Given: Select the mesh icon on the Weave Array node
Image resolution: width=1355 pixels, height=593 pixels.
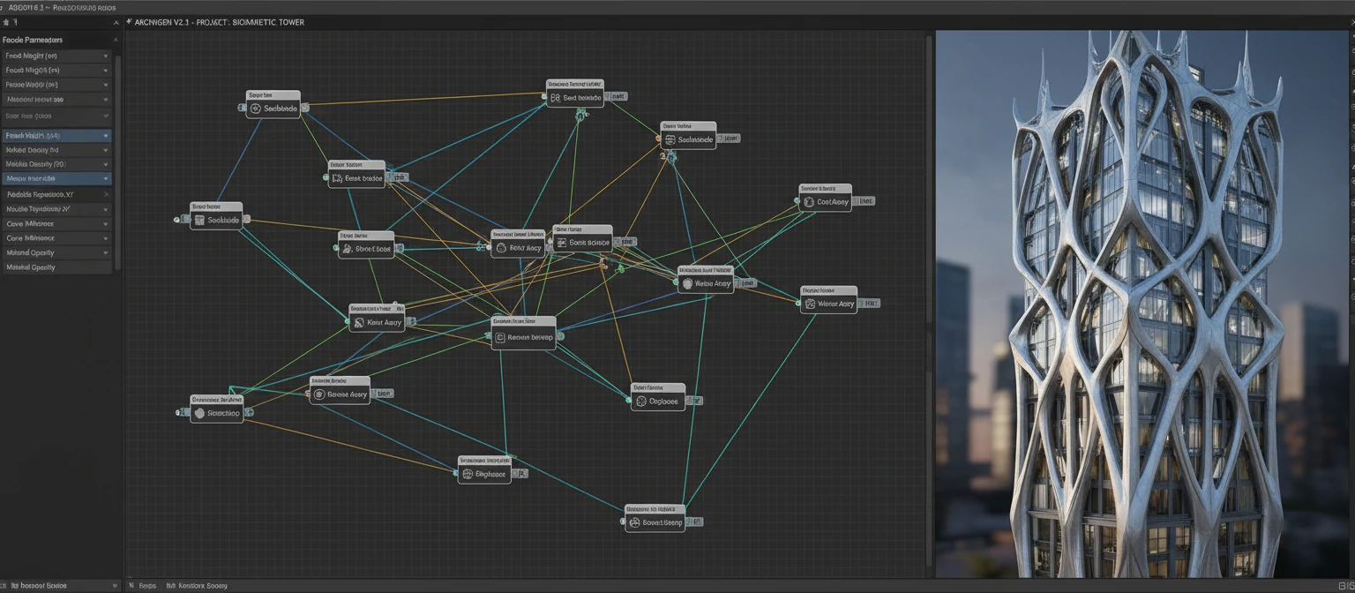Looking at the screenshot, I should point(686,283).
